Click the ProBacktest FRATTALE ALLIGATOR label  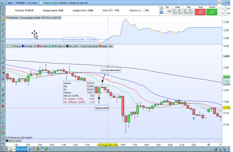point(34,18)
